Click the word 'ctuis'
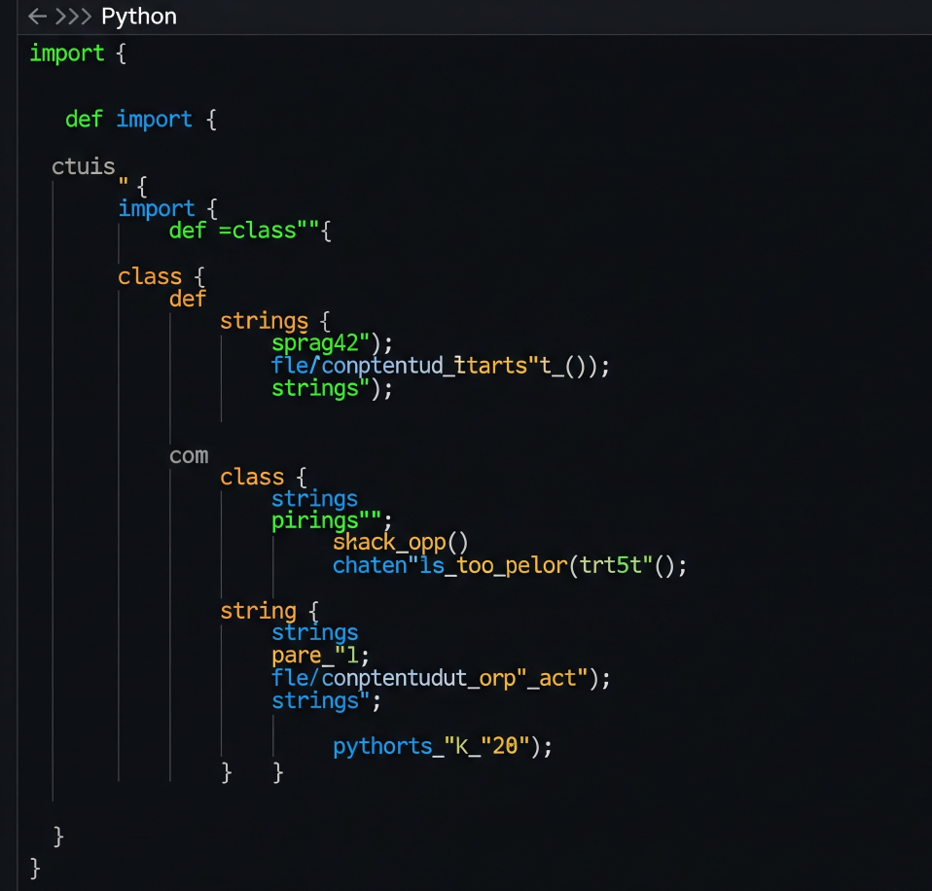The image size is (932, 891). 84,166
